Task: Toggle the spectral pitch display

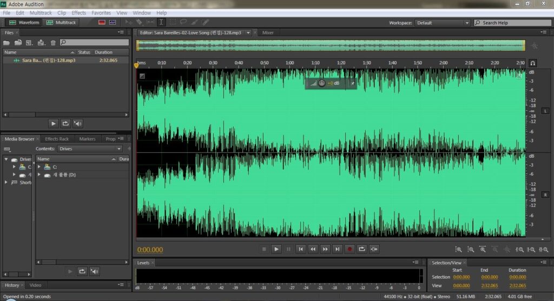Action: click(x=113, y=22)
